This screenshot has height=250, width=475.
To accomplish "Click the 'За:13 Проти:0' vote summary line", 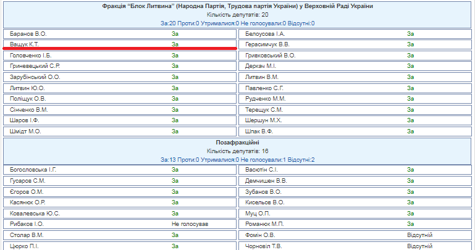I will coord(237,160).
